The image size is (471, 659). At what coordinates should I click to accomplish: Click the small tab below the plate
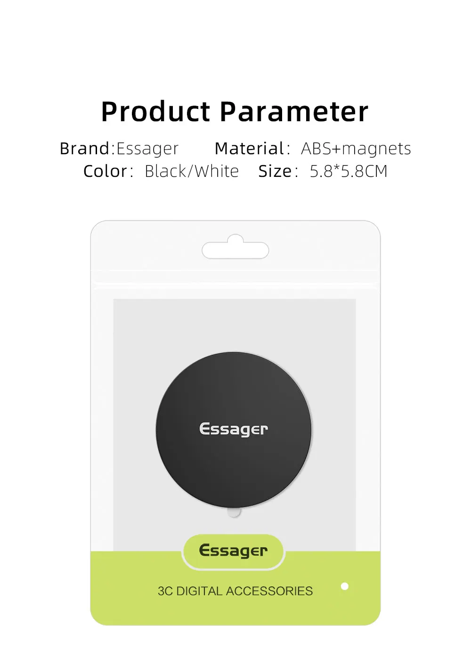pyautogui.click(x=234, y=512)
